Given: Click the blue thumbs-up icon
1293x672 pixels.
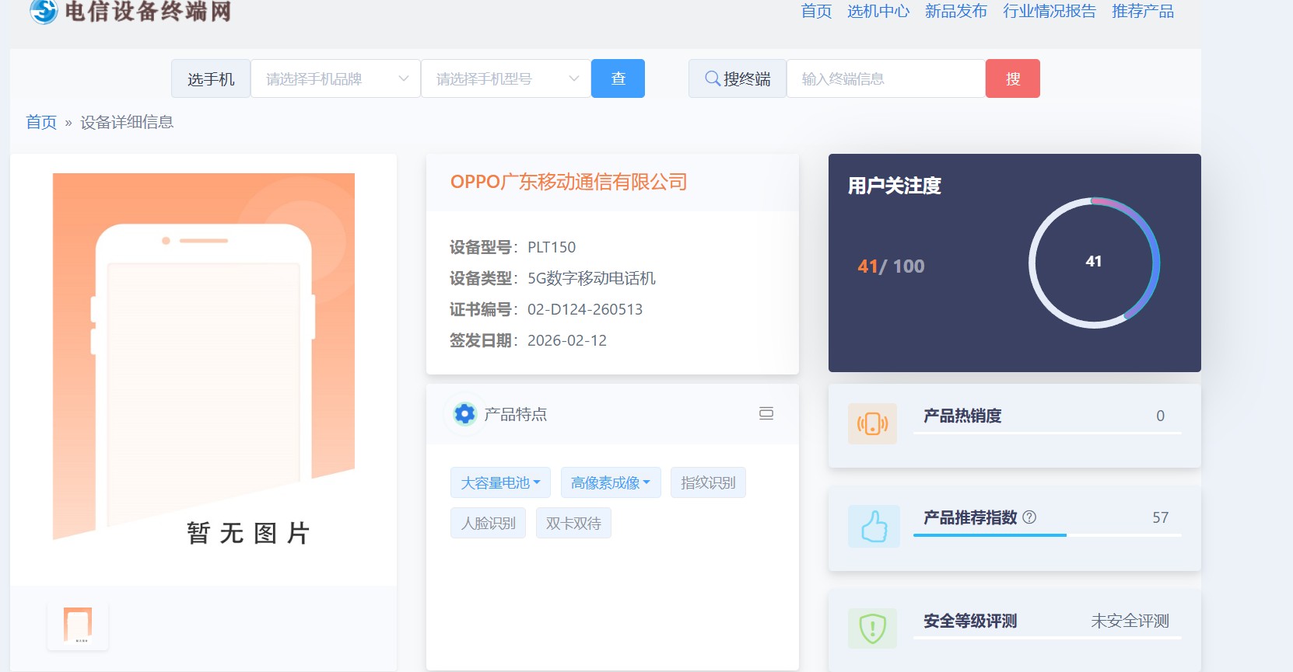Looking at the screenshot, I should tap(874, 526).
